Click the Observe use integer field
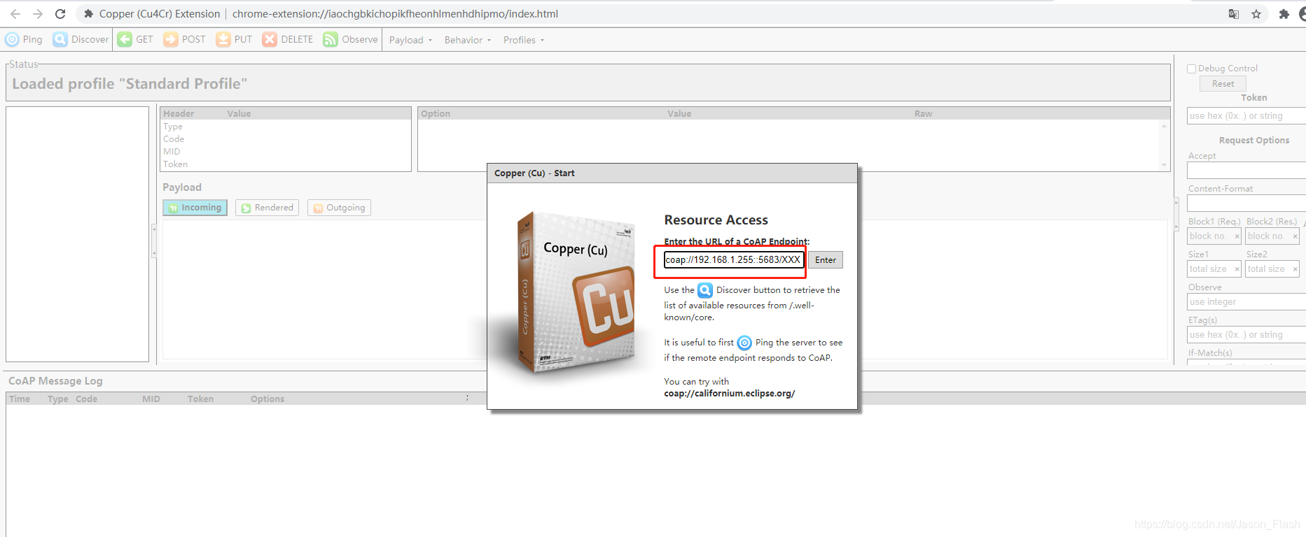This screenshot has width=1306, height=537. click(1246, 302)
